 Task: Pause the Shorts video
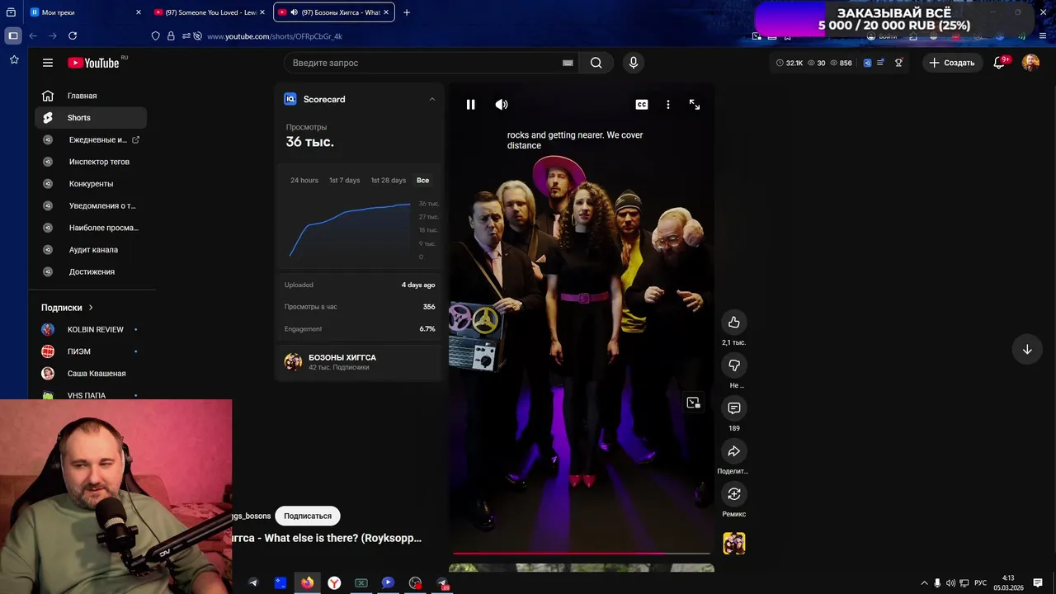[470, 105]
